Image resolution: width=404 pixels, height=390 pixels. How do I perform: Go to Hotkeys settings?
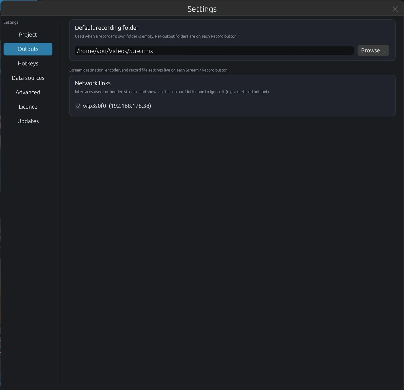coord(28,63)
